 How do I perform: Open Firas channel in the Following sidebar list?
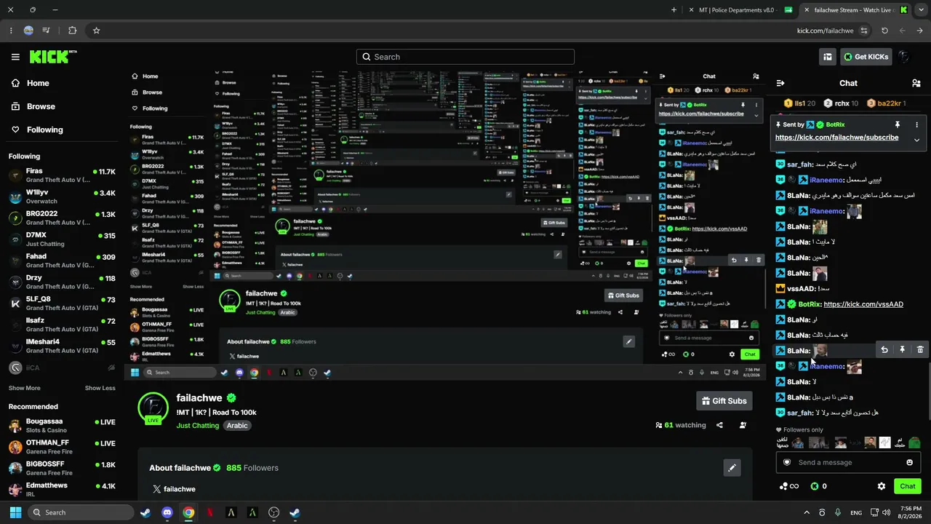tap(61, 175)
